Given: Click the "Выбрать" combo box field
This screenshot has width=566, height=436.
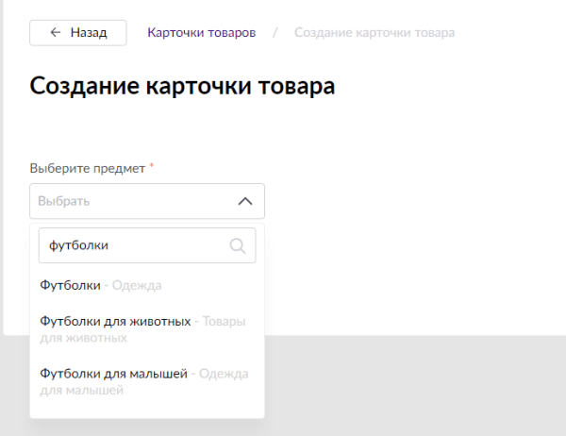Looking at the screenshot, I should pyautogui.click(x=132, y=201).
